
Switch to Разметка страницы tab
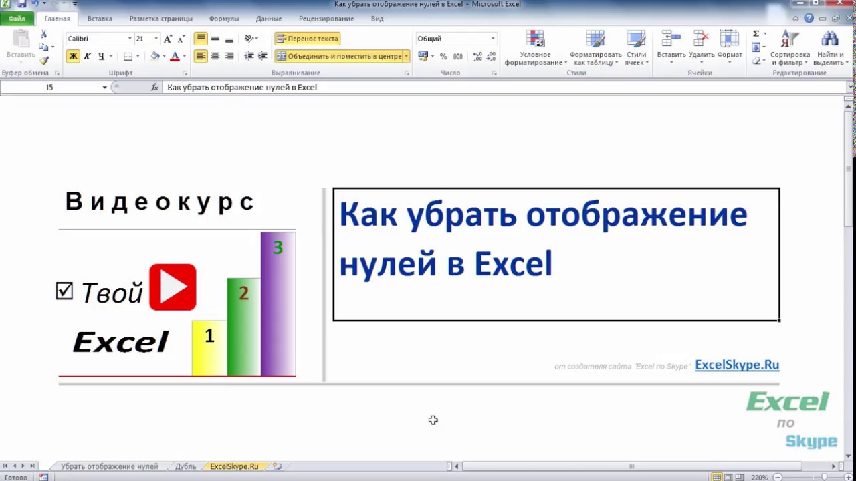(160, 19)
